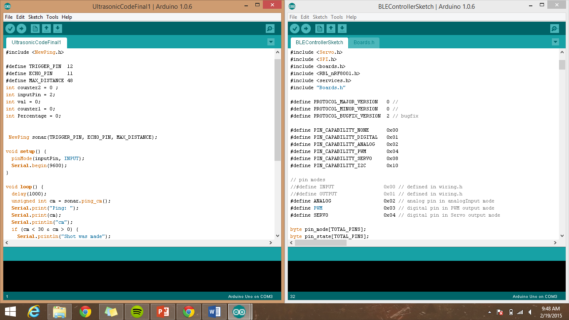Click New sketch icon in UltrasonicCodeFinal1 window
569x320 pixels.
coord(35,28)
